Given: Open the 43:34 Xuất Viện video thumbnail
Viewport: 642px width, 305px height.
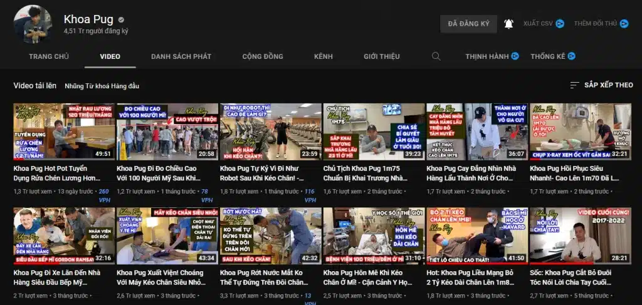Looking at the screenshot, I should (x=167, y=236).
